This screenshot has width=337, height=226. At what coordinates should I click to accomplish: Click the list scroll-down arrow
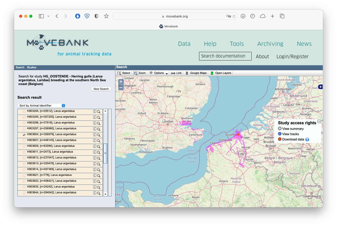(x=105, y=194)
